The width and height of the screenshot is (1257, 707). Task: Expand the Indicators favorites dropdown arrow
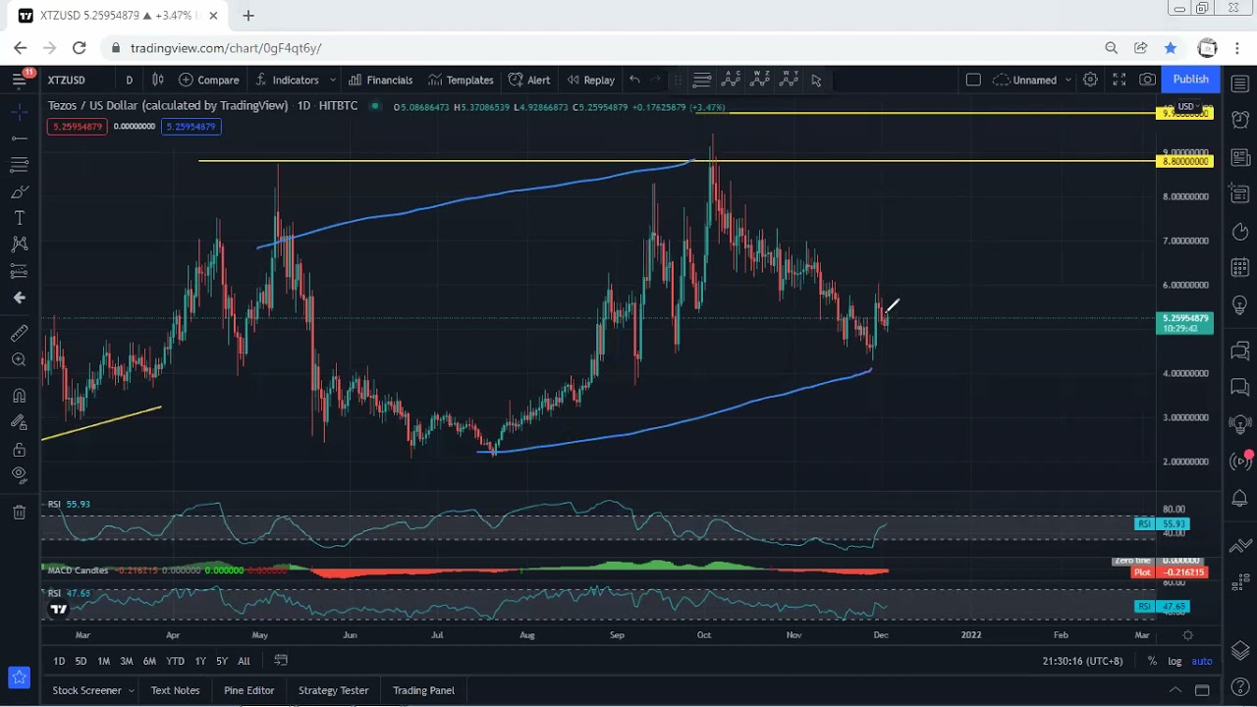(333, 81)
